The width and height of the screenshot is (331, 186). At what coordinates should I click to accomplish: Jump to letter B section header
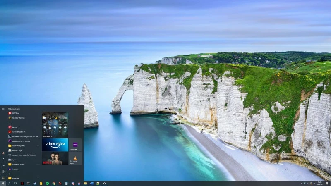pyautogui.click(x=10, y=174)
